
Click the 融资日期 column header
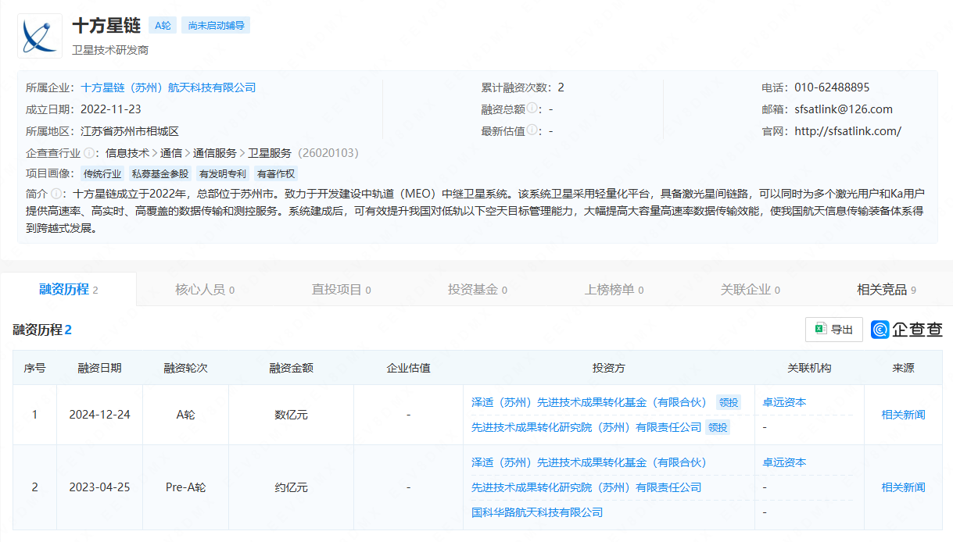point(99,368)
